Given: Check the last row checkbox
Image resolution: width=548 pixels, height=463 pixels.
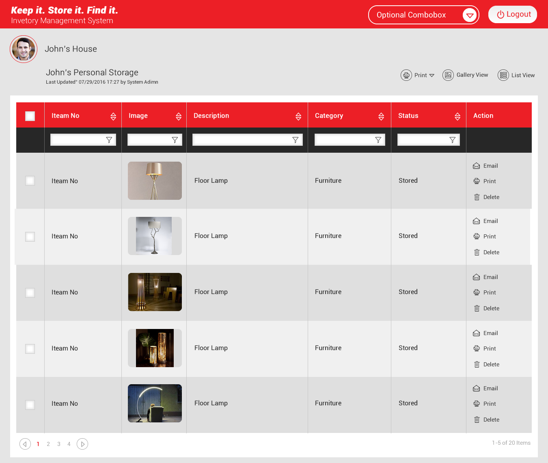Looking at the screenshot, I should pyautogui.click(x=30, y=405).
